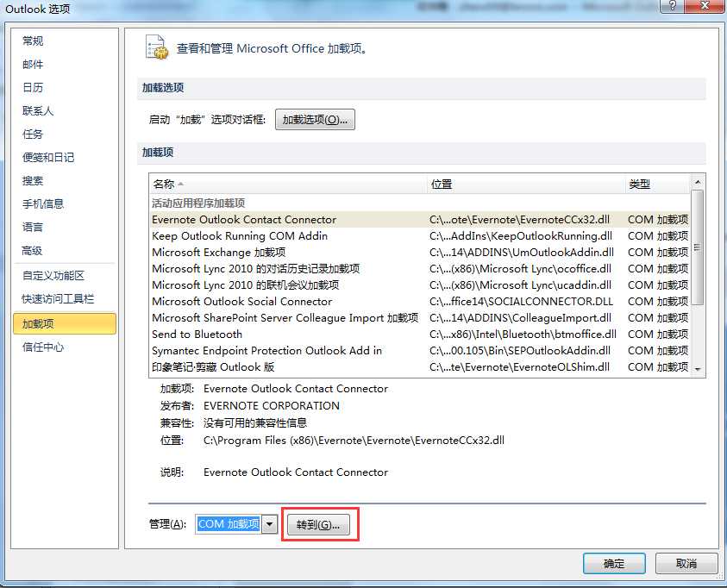Sort add-ins by 位置 column header

pyautogui.click(x=525, y=184)
